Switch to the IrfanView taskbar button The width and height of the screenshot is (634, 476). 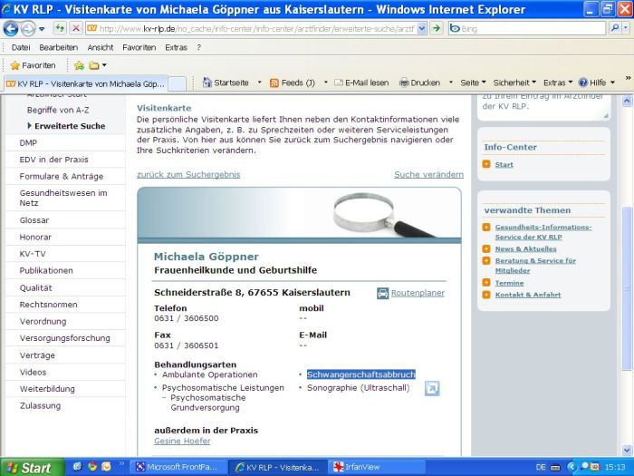tap(376, 467)
